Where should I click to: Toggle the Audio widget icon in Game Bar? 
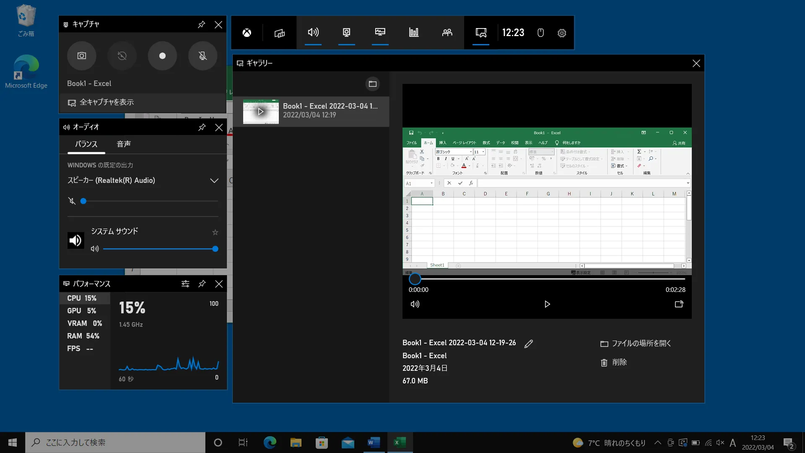tap(313, 32)
